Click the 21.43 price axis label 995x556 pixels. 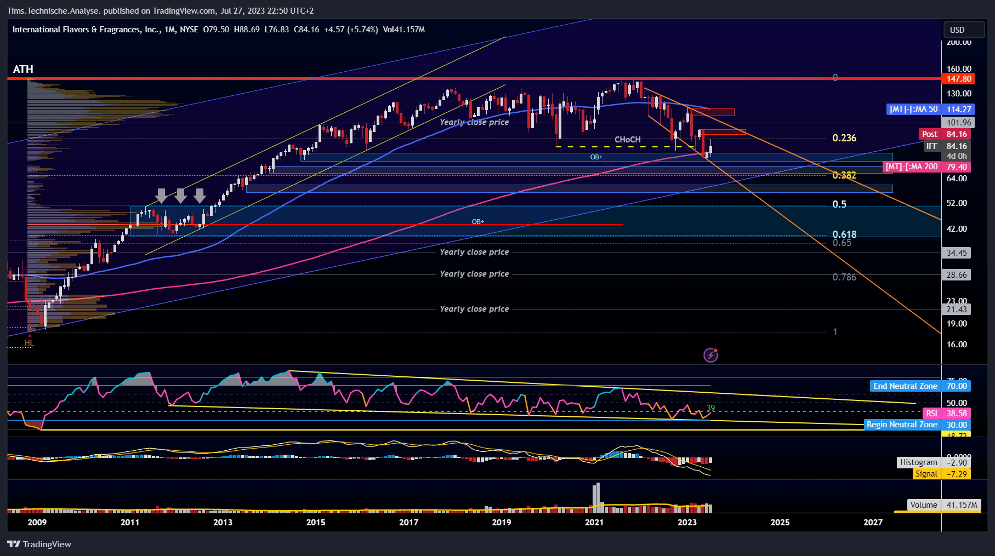click(x=956, y=309)
